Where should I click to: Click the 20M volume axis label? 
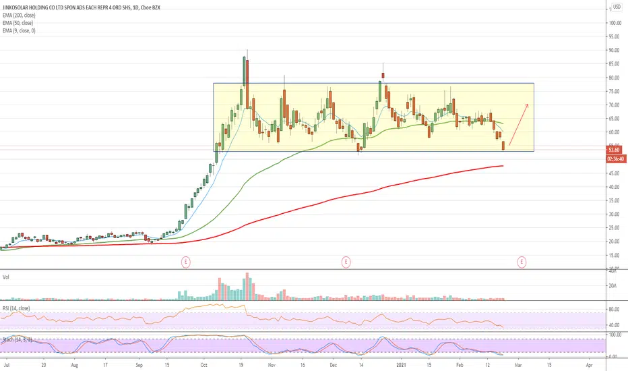click(x=613, y=286)
